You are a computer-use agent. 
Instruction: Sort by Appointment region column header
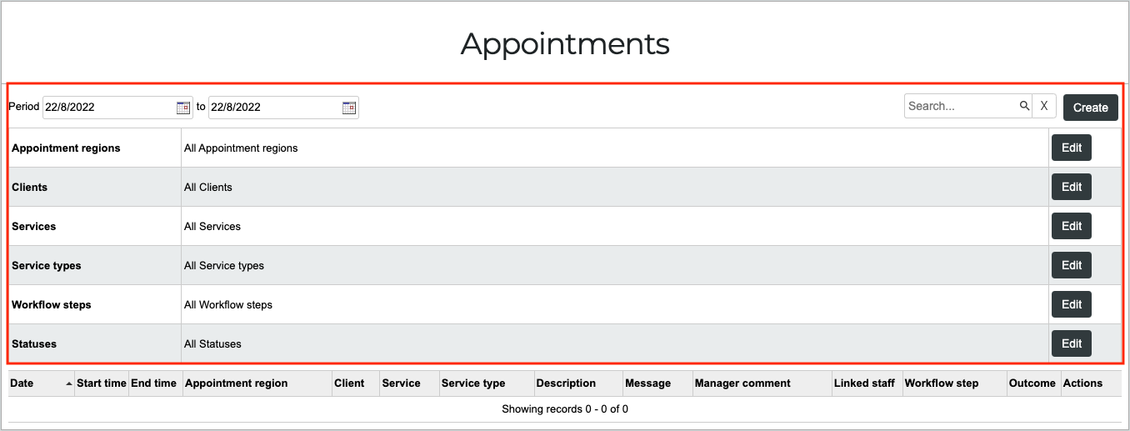click(x=236, y=383)
